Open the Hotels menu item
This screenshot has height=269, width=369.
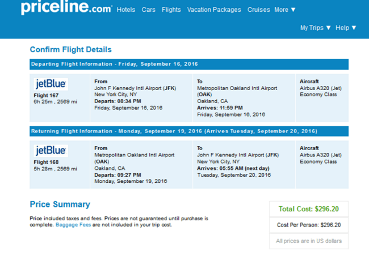point(126,10)
